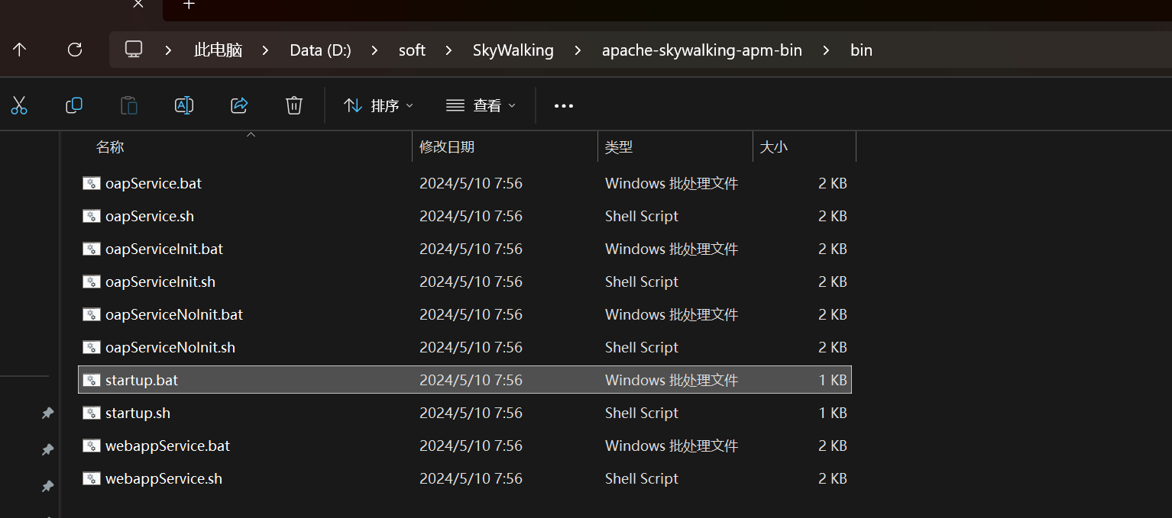Screen dimensions: 1172x518
Task: Select file oapServiceInit.bat
Action: coord(465,249)
